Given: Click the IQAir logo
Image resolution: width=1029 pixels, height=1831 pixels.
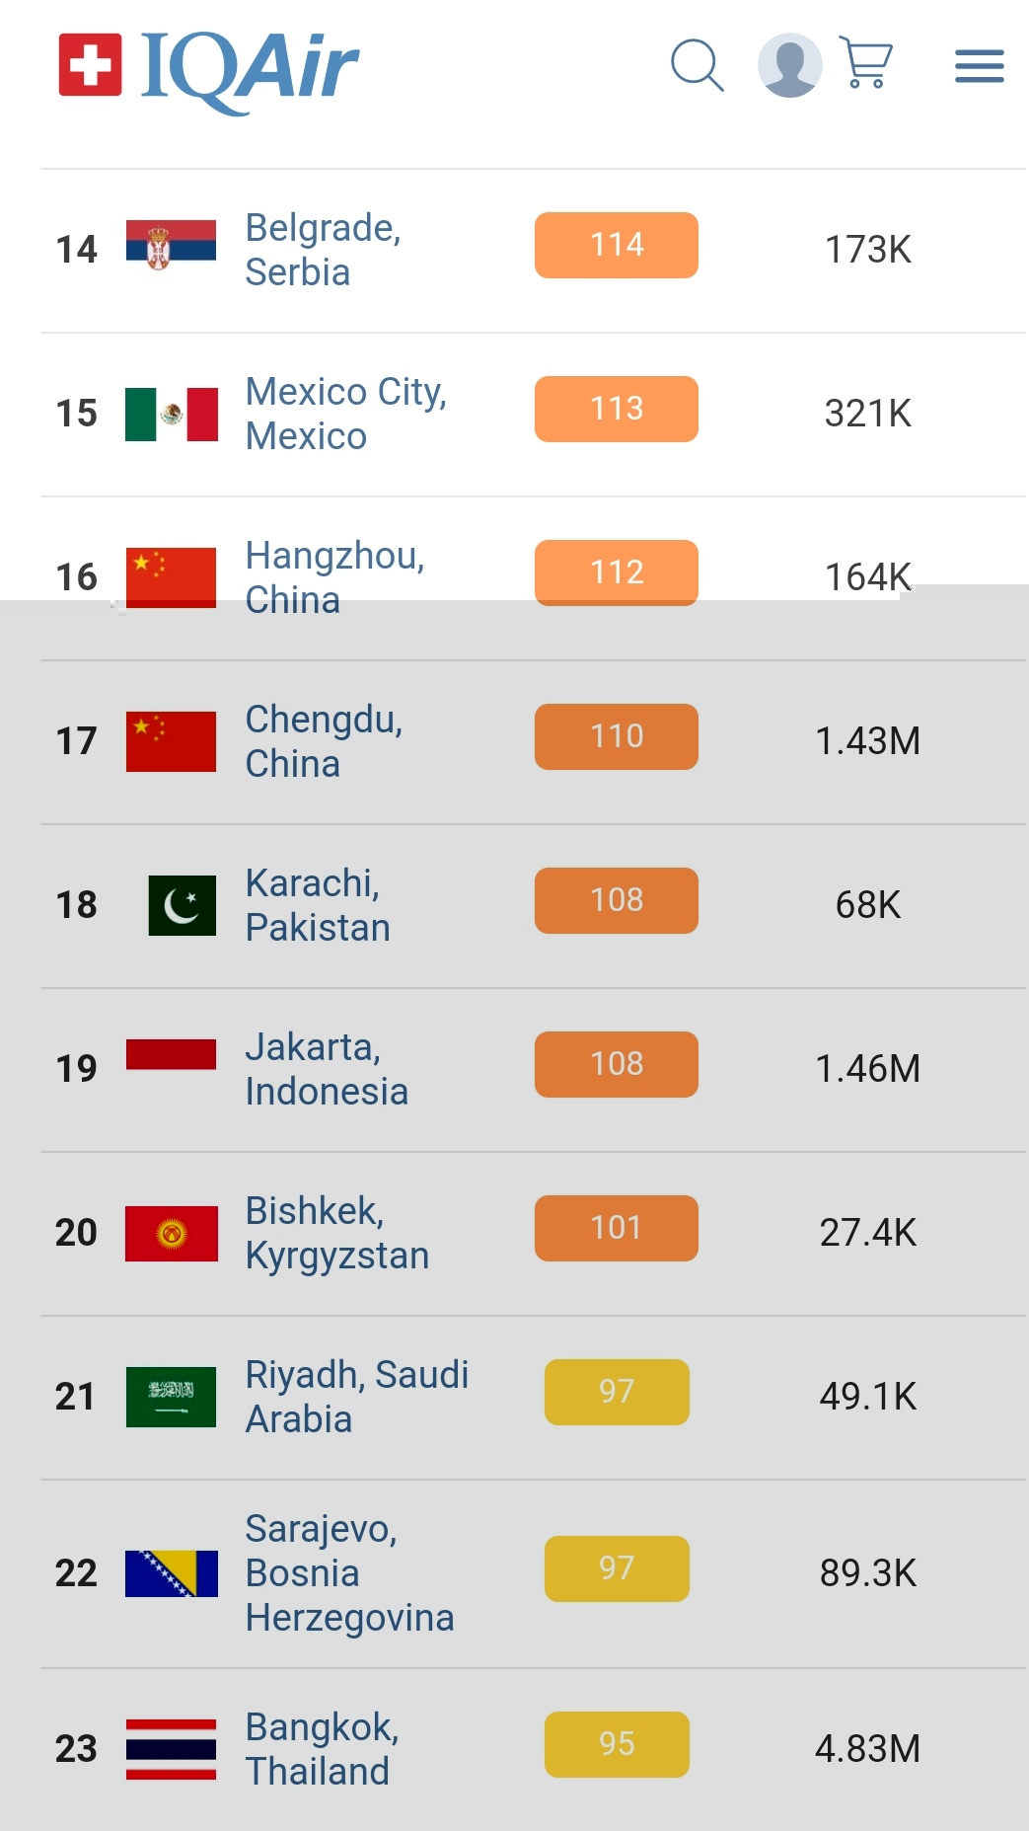Looking at the screenshot, I should coord(209,67).
